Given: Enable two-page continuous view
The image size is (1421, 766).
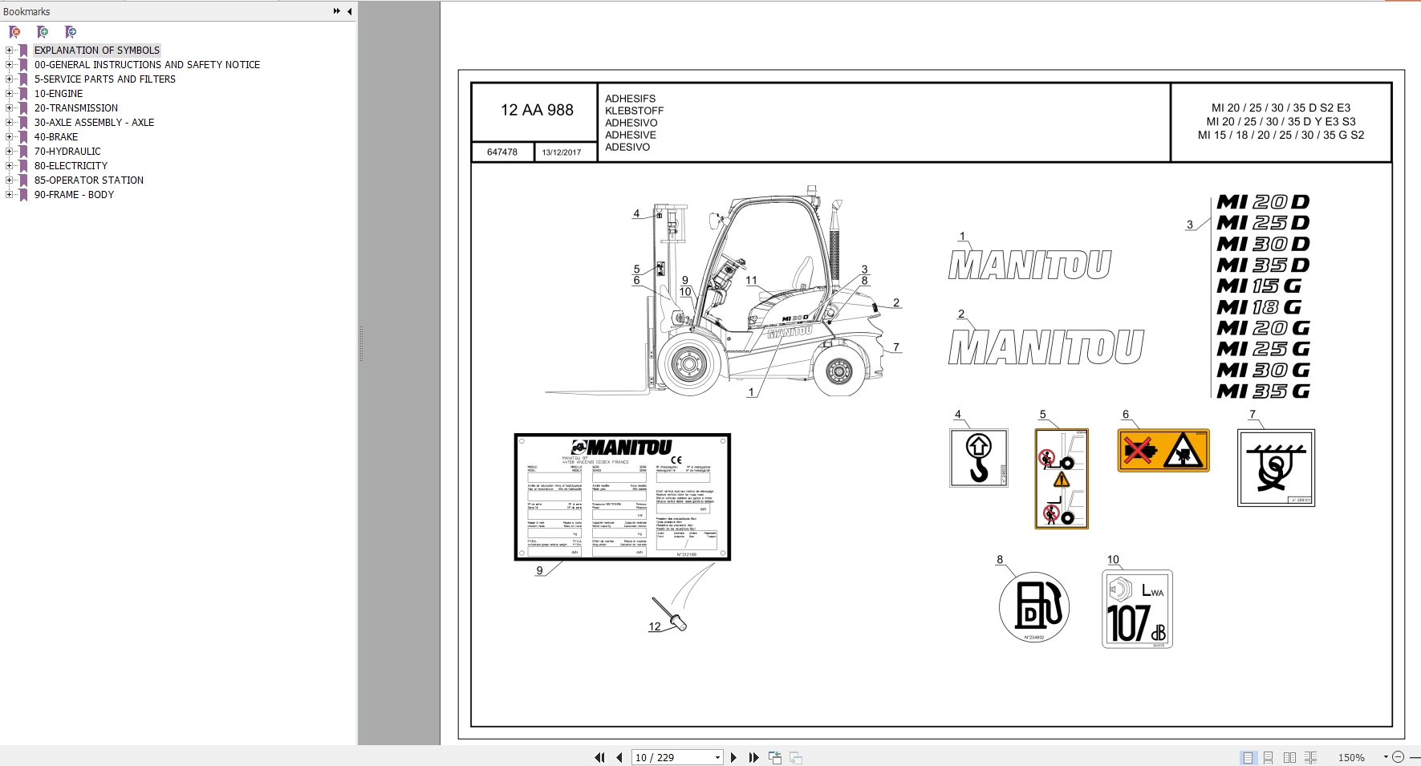Looking at the screenshot, I should pos(1310,757).
